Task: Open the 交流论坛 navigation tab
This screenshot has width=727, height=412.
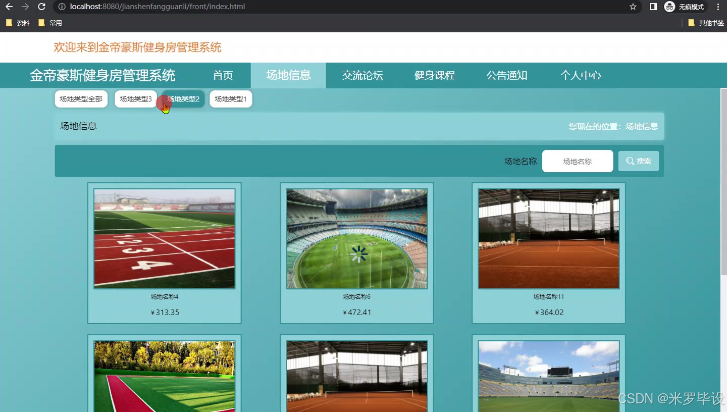Action: point(362,75)
